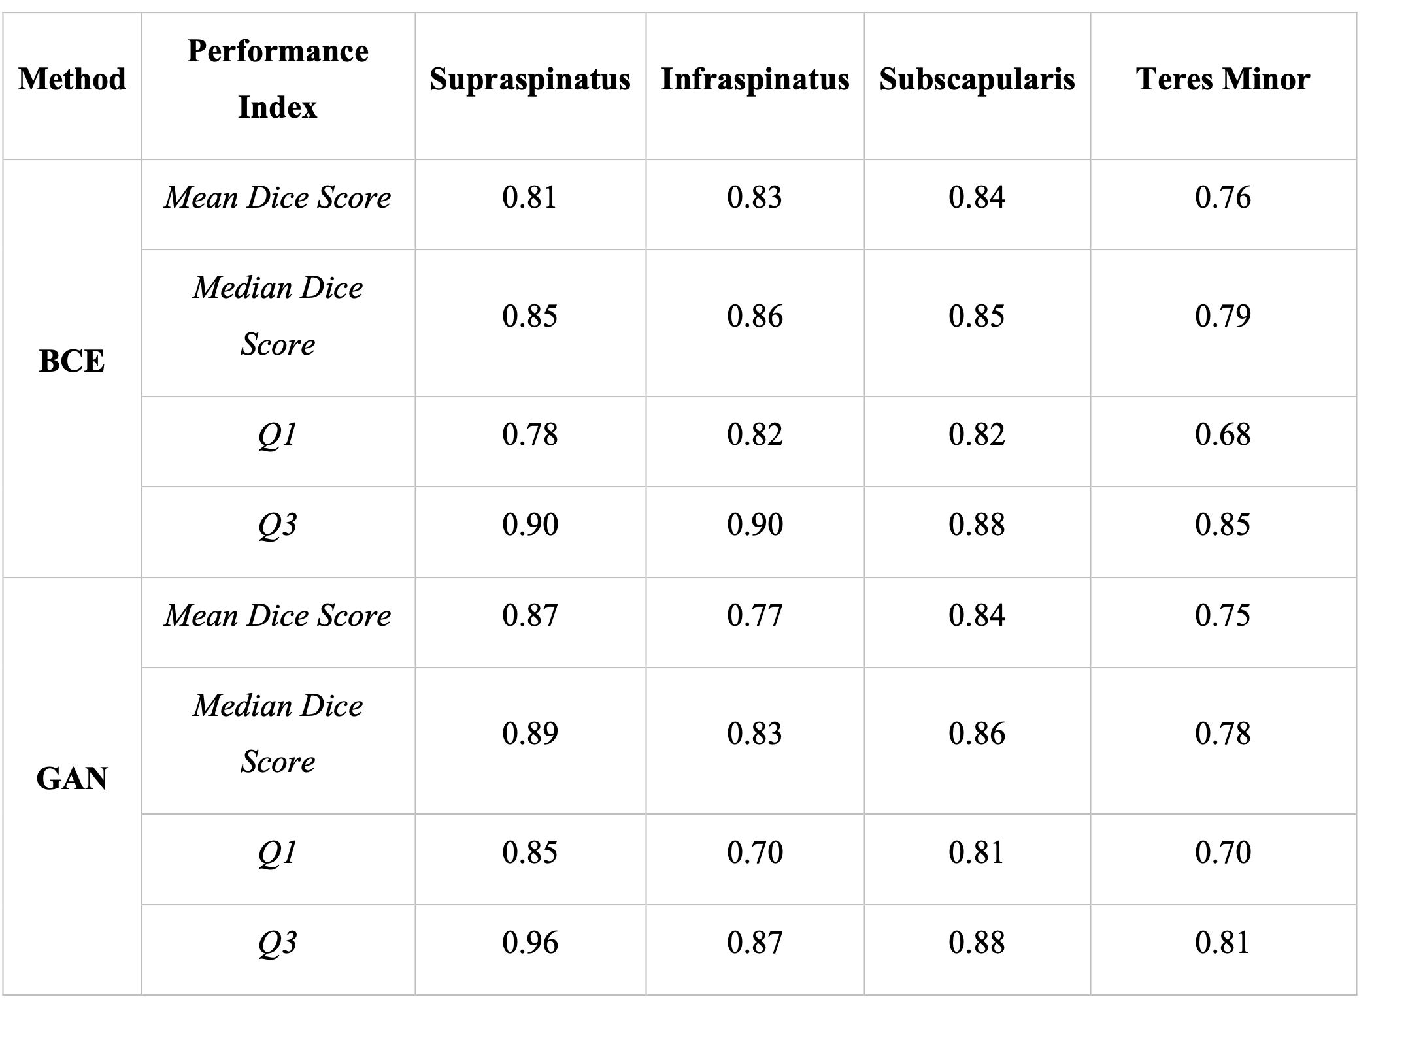Select the BCE method row label
This screenshot has width=1423, height=1053.
pos(72,361)
